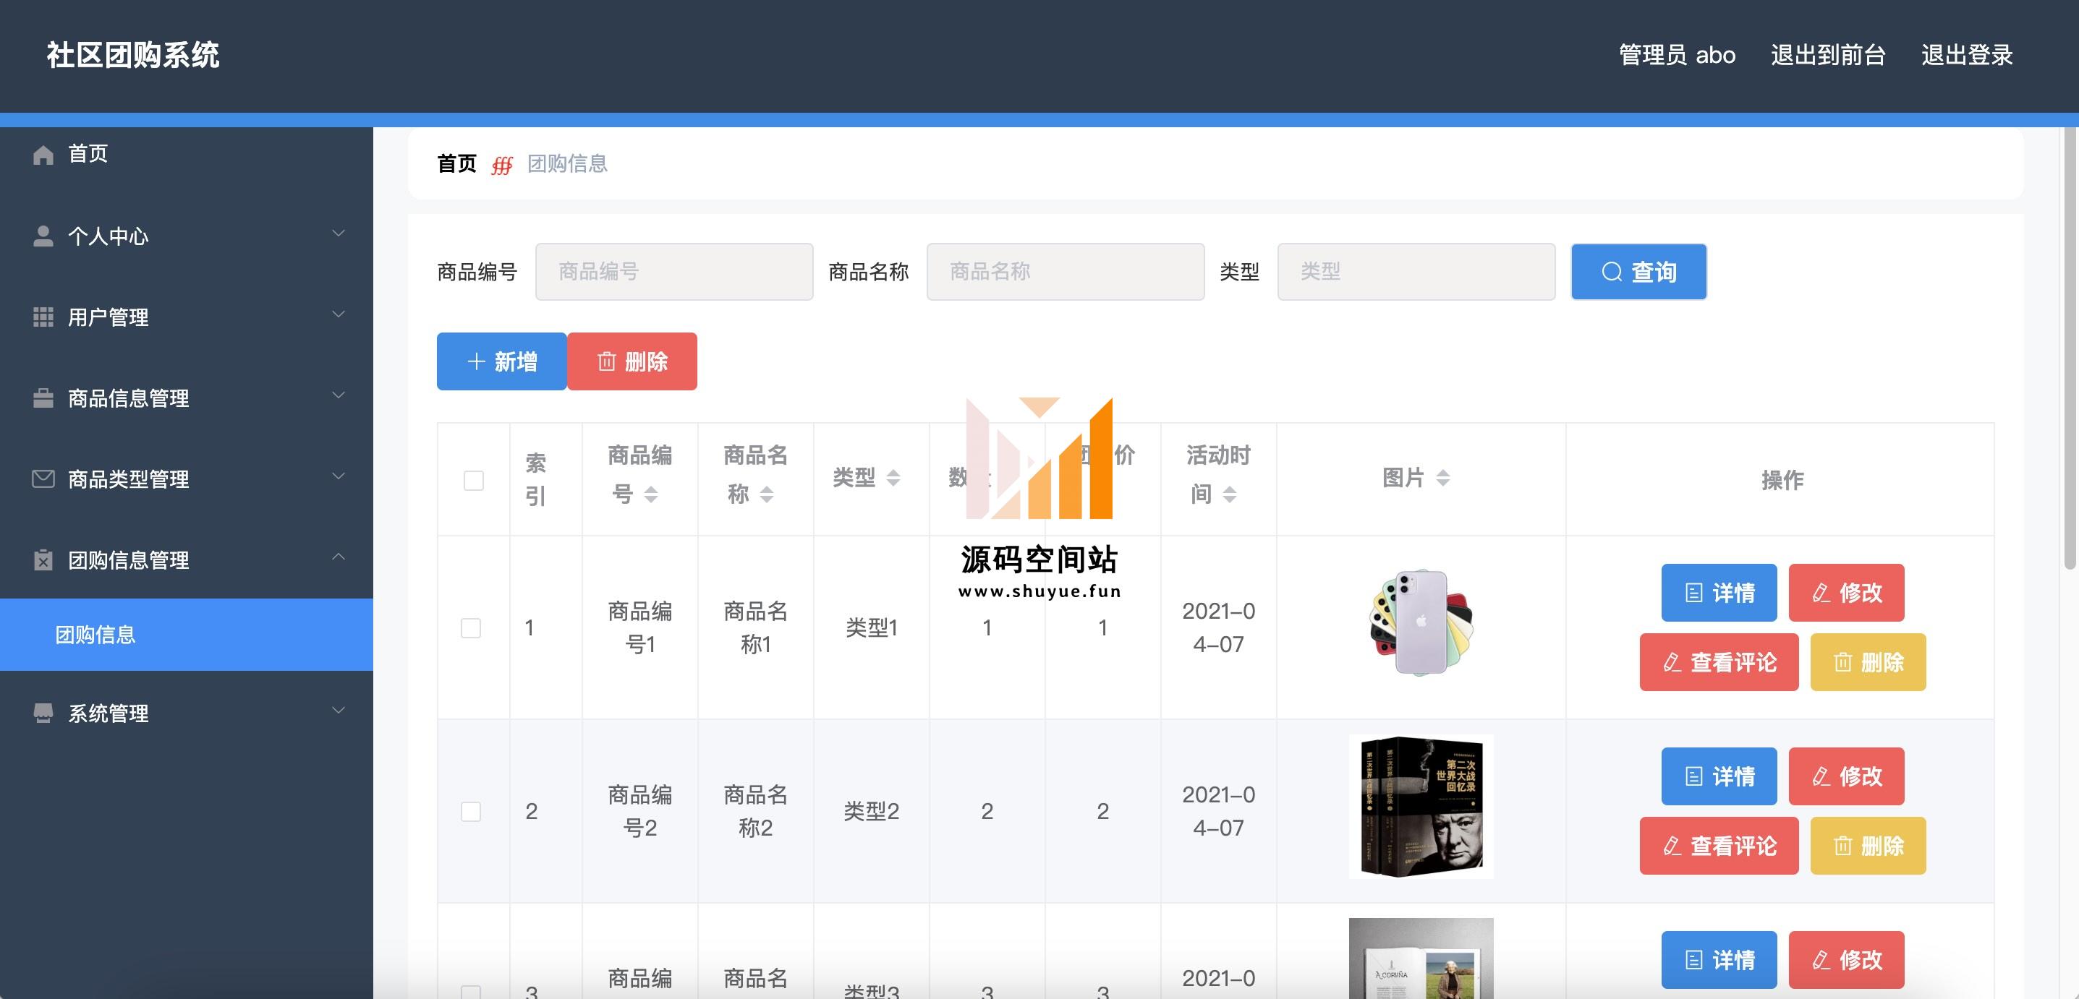Click the clipboard icon beside 团购信息管理
This screenshot has height=999, width=2079.
43,559
